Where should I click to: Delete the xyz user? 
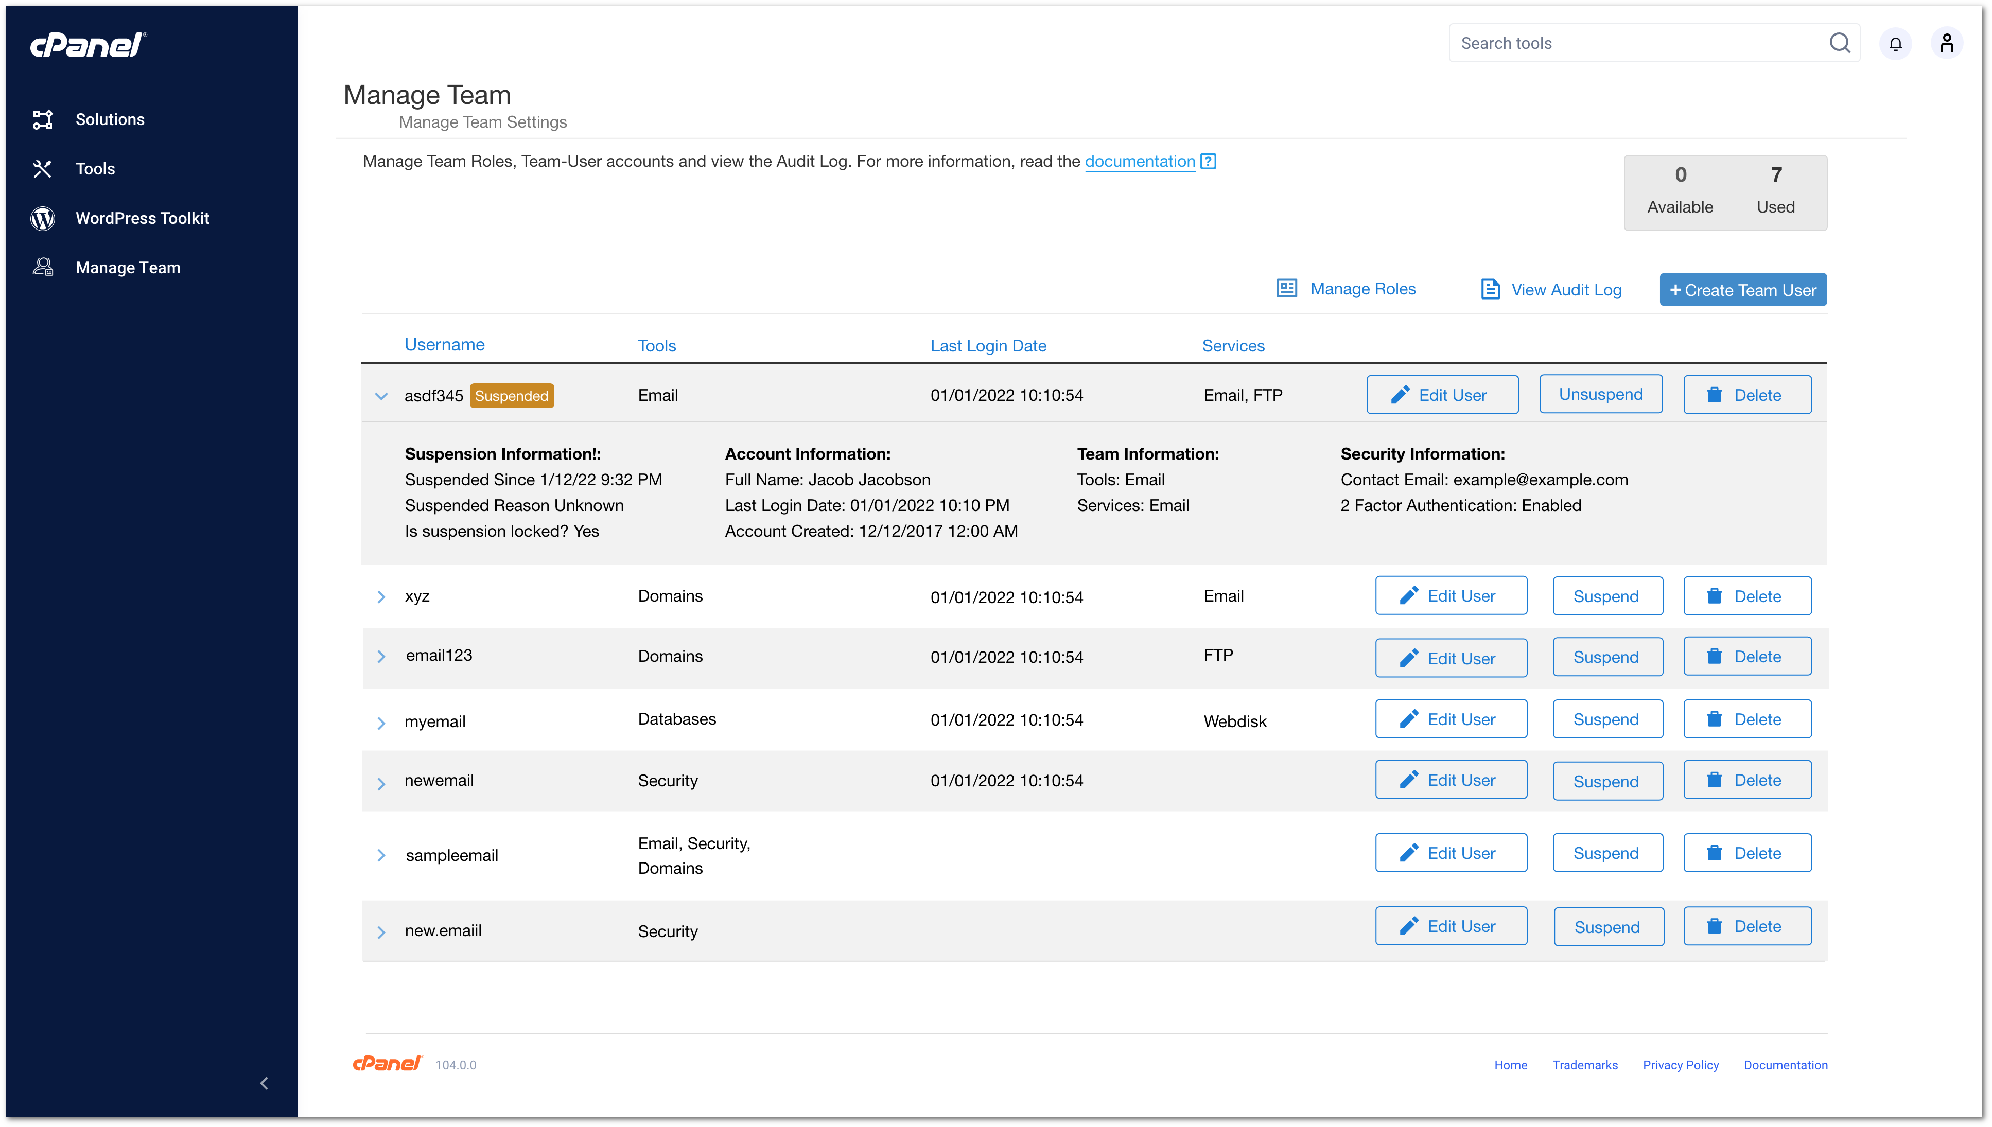(1746, 596)
